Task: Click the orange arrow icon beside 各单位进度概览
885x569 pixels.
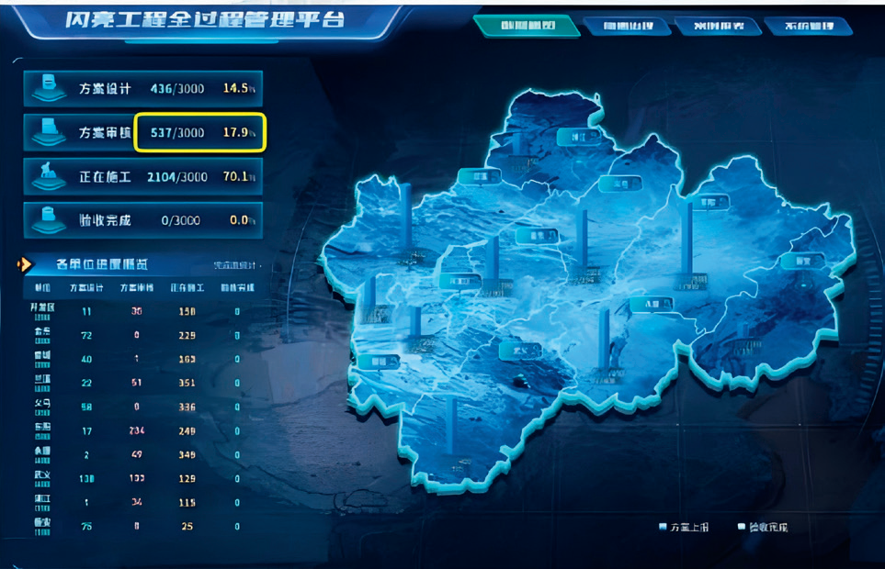Action: (26, 264)
